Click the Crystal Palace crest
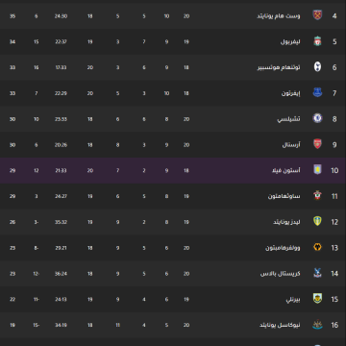This screenshot has height=346, width=346. (317, 273)
